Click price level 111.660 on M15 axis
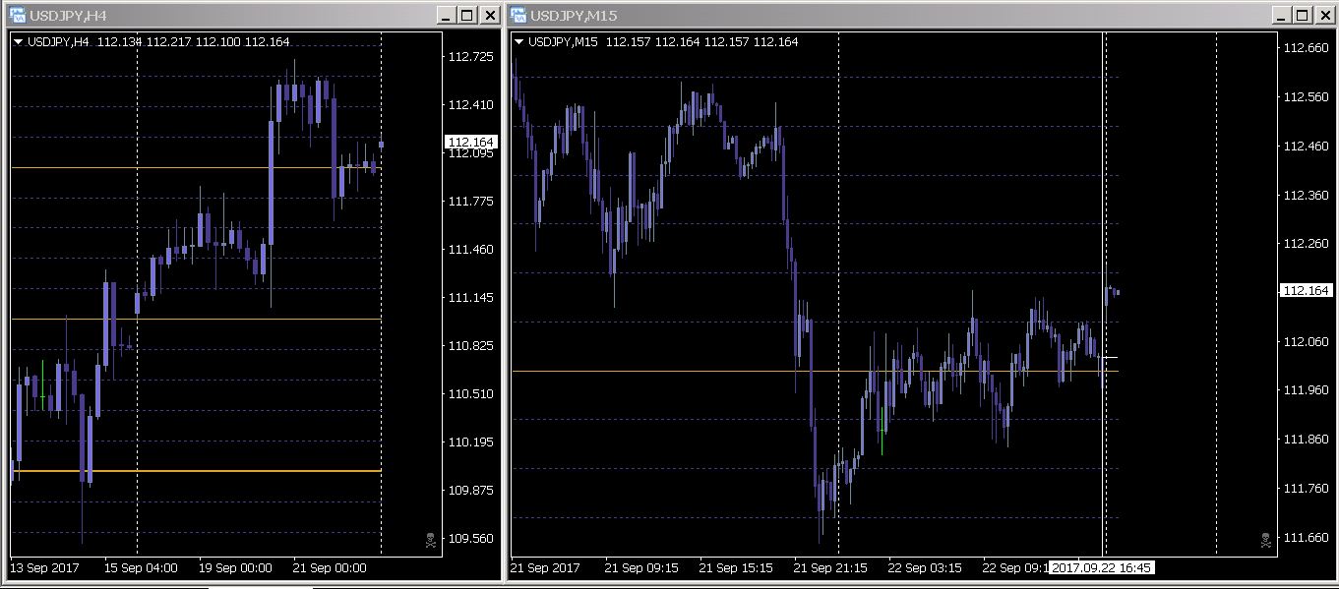The image size is (1339, 589). pyautogui.click(x=1306, y=537)
